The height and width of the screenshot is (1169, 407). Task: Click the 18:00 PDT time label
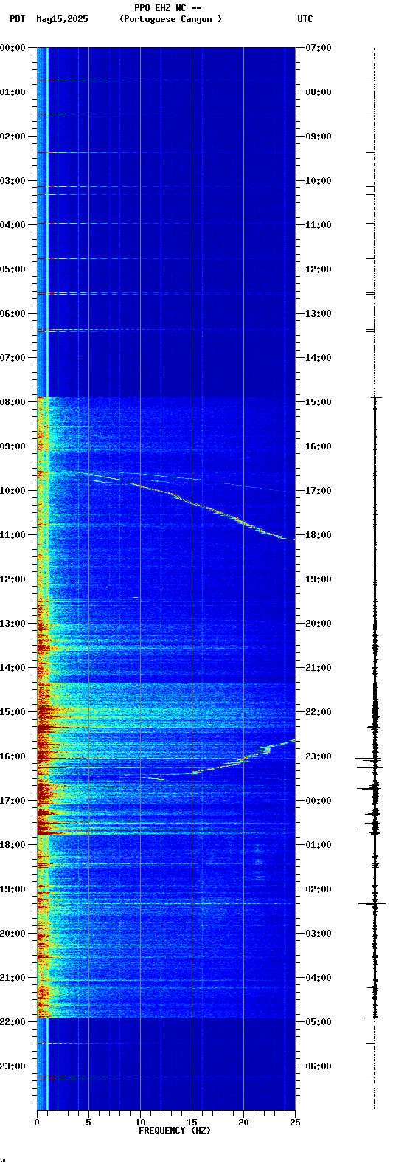click(x=13, y=845)
